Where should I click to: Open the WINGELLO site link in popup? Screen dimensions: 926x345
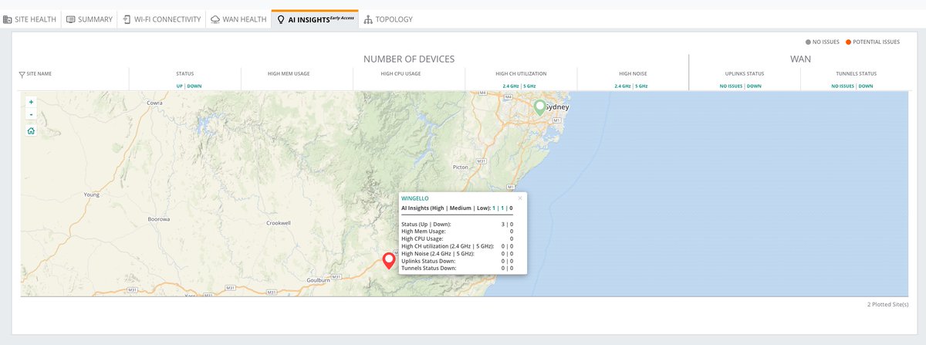click(x=415, y=198)
